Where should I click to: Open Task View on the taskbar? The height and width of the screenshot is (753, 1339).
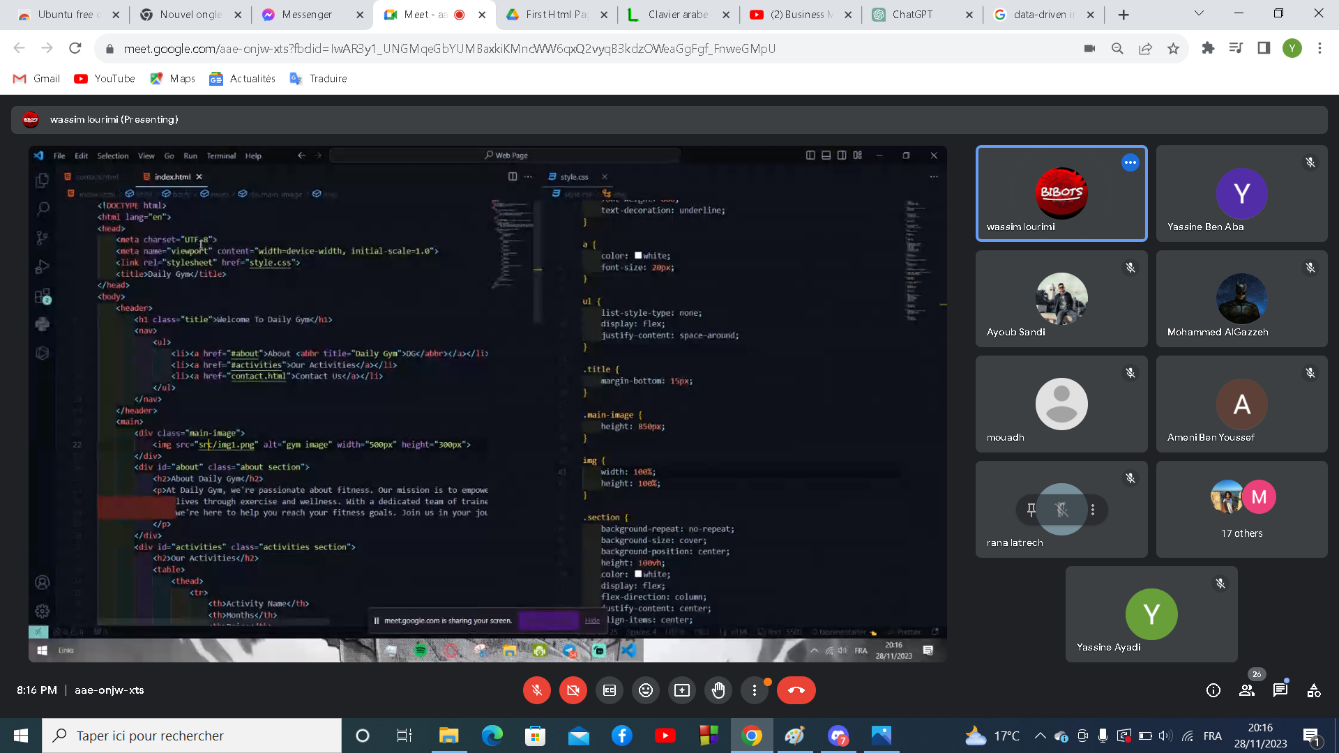tap(404, 736)
